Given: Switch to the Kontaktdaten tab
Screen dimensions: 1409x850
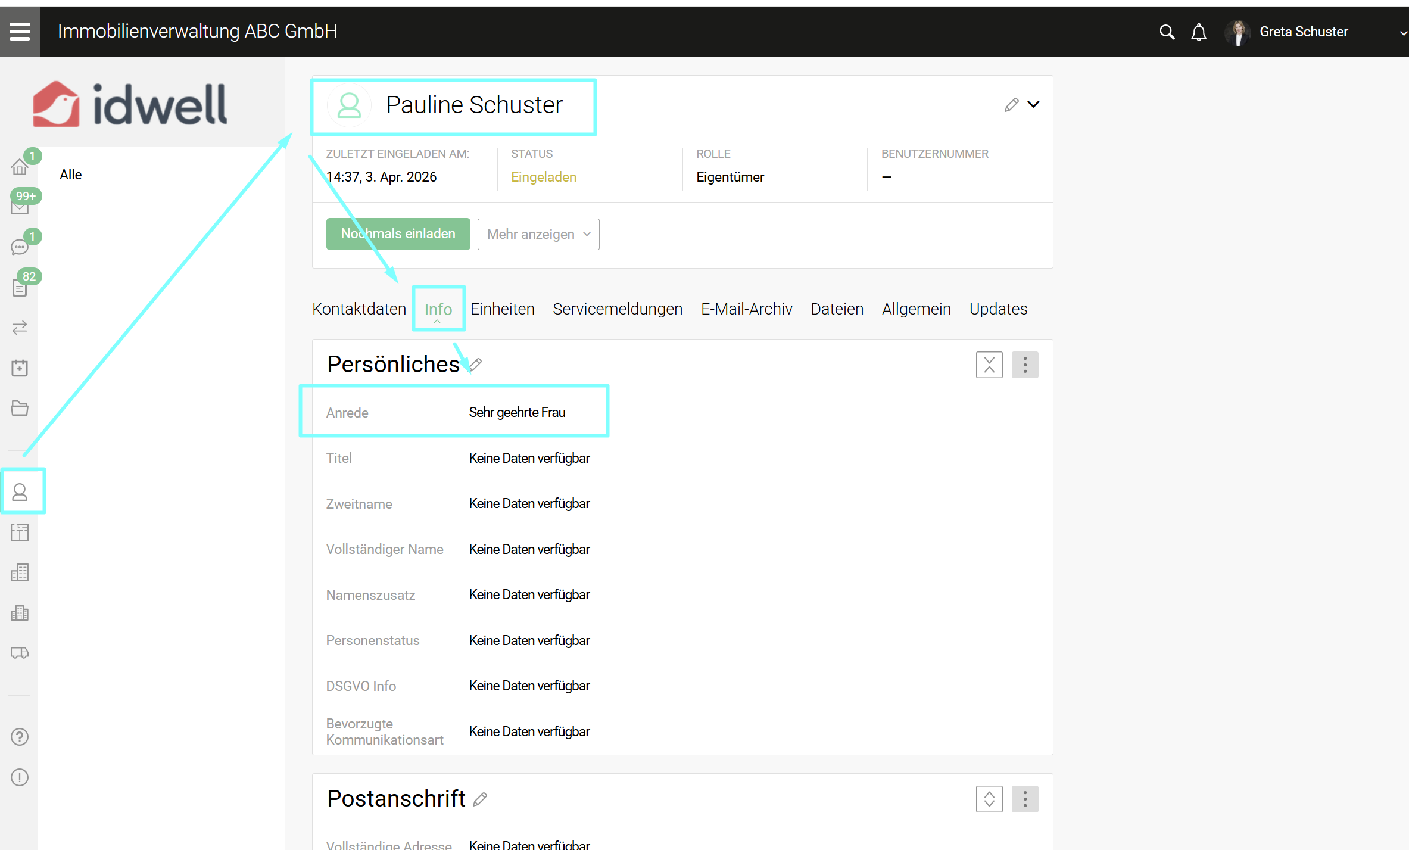Looking at the screenshot, I should [x=359, y=309].
